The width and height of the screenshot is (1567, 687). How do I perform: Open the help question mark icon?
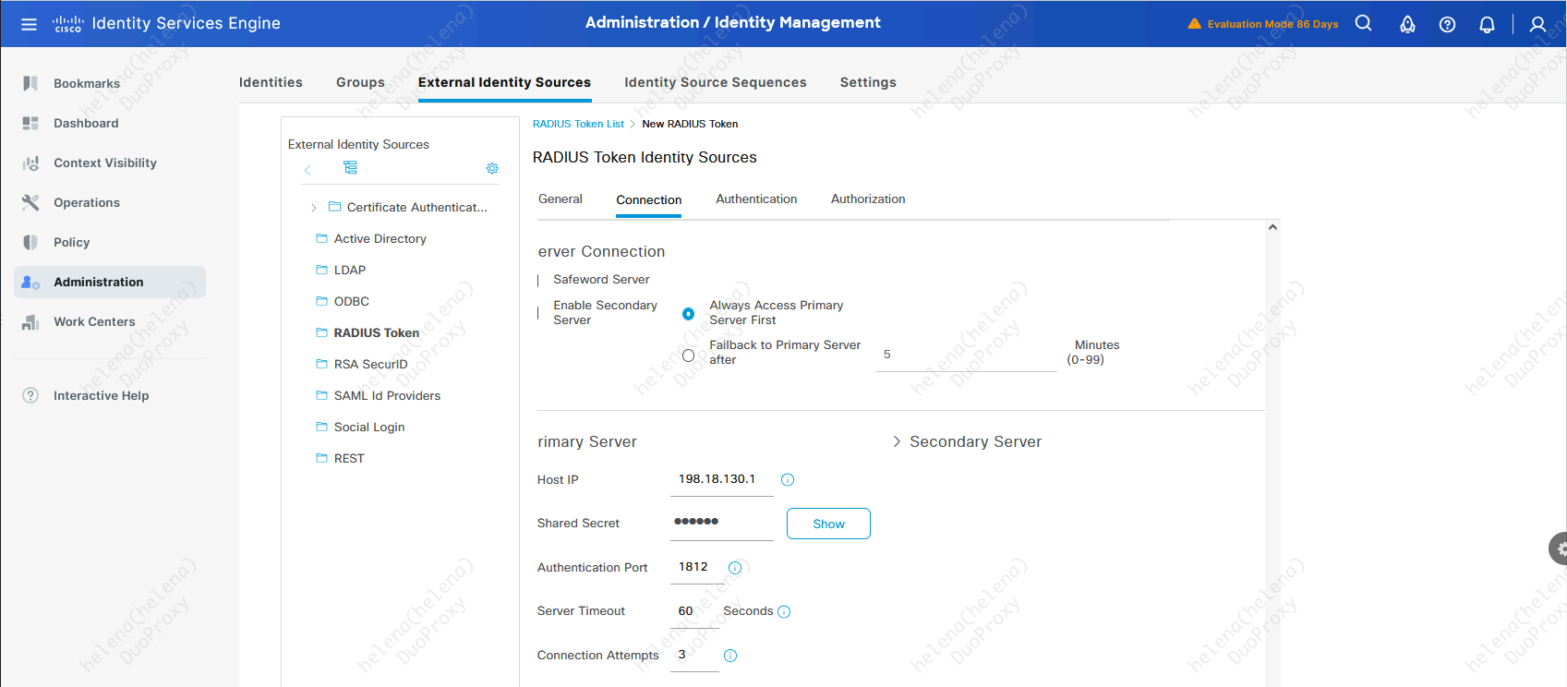pos(1447,25)
